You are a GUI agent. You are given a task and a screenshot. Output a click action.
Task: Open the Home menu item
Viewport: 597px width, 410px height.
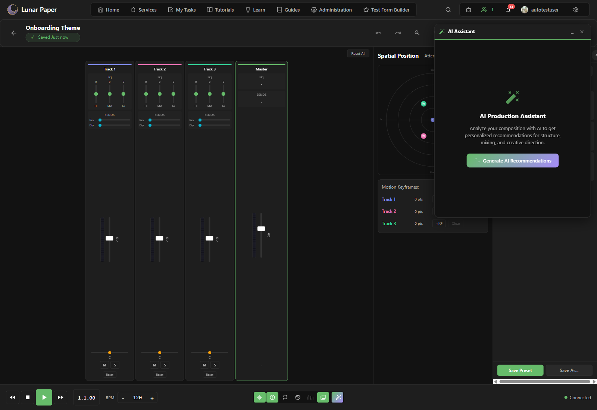coord(108,10)
